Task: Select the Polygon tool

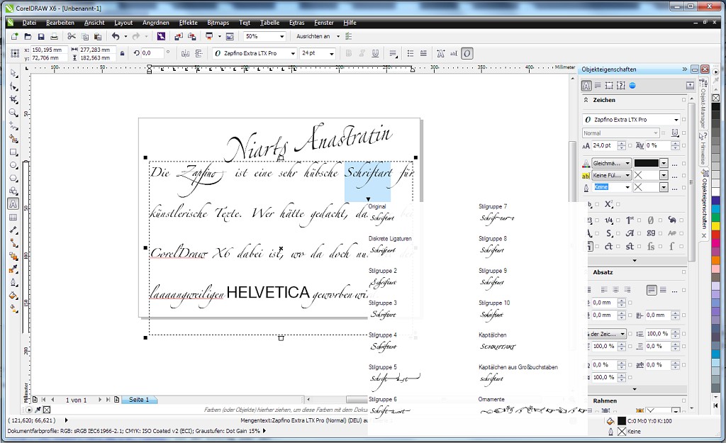Action: 13,178
